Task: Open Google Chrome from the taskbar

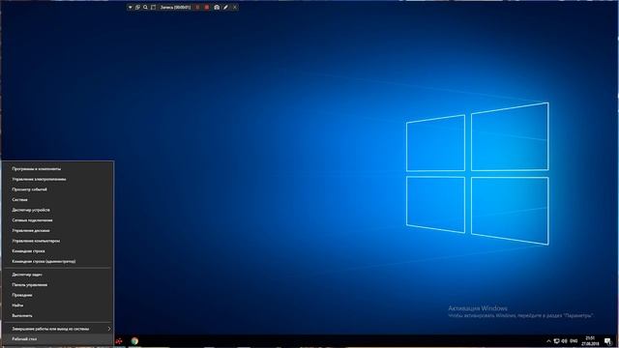Action: [134, 341]
